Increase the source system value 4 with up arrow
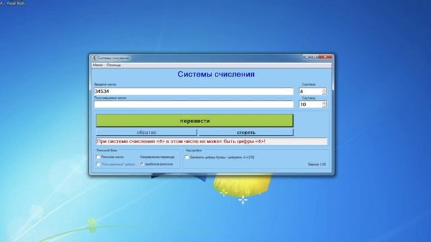The image size is (431, 242). 324,89
